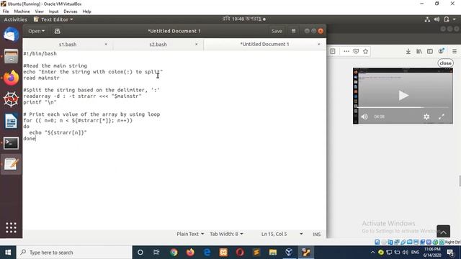Switch to s1.bash tab

pos(68,45)
